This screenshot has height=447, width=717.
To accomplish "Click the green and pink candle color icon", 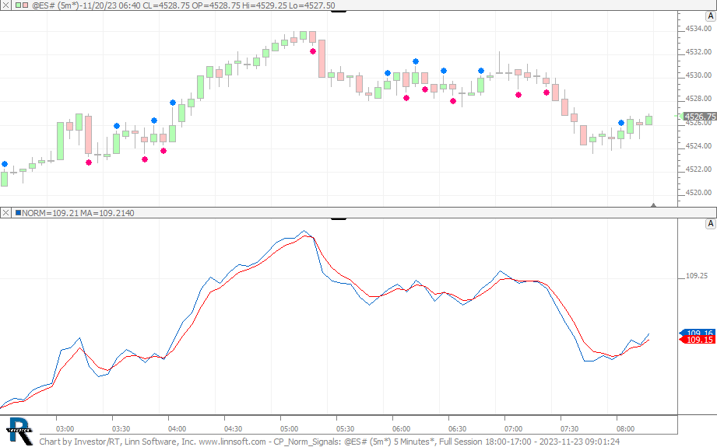I will 21,5.
